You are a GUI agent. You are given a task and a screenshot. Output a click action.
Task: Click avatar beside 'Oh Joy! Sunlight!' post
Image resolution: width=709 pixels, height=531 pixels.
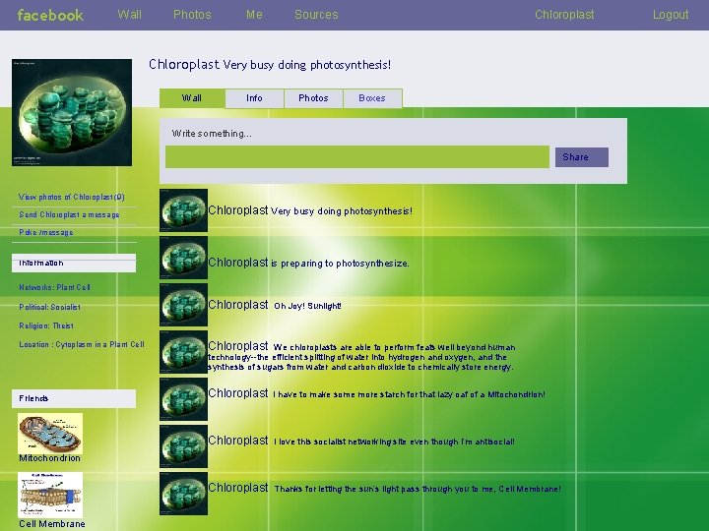coord(183,305)
